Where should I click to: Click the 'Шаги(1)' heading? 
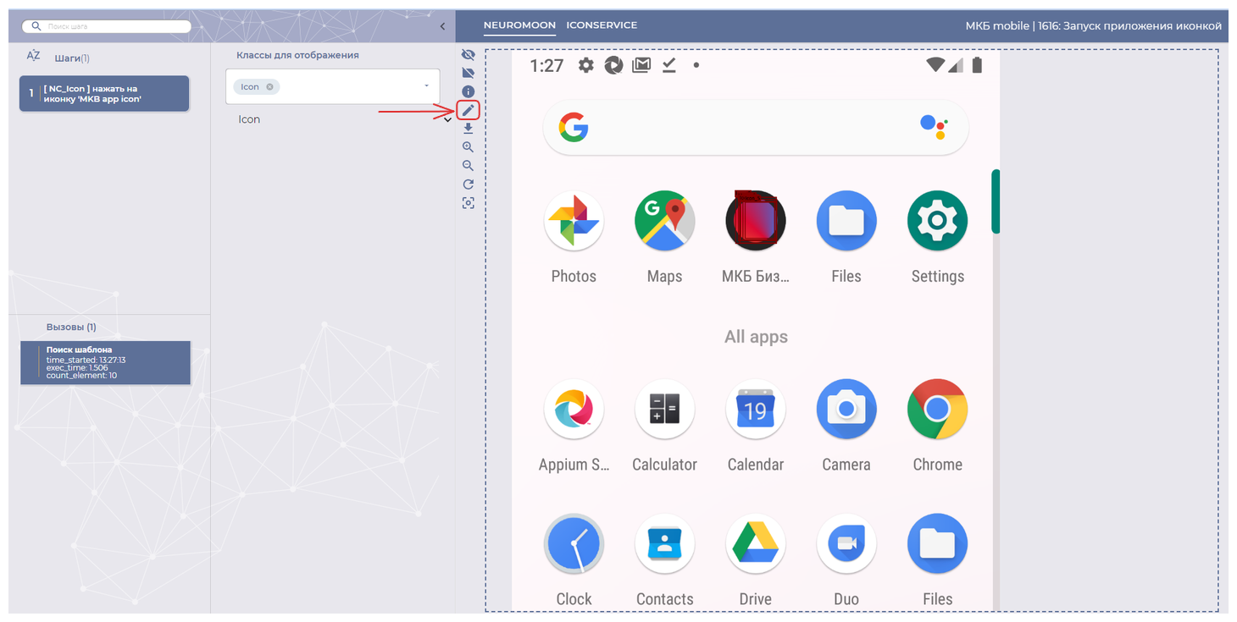coord(72,58)
